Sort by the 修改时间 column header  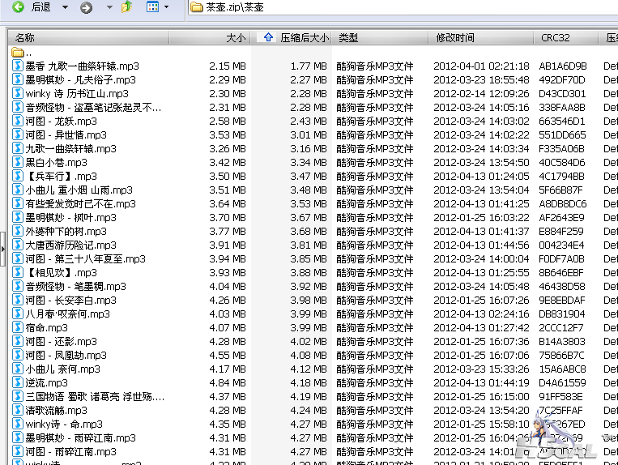click(481, 38)
